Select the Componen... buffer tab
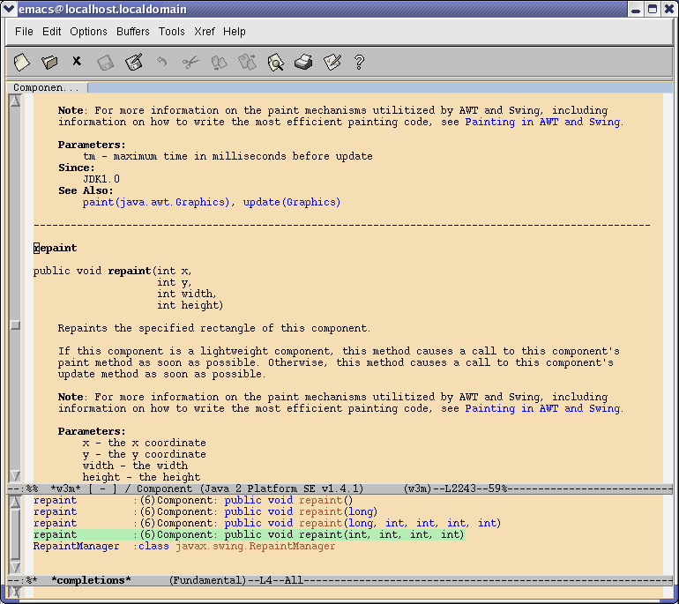Screen dimensions: 679x604 pyautogui.click(x=47, y=87)
